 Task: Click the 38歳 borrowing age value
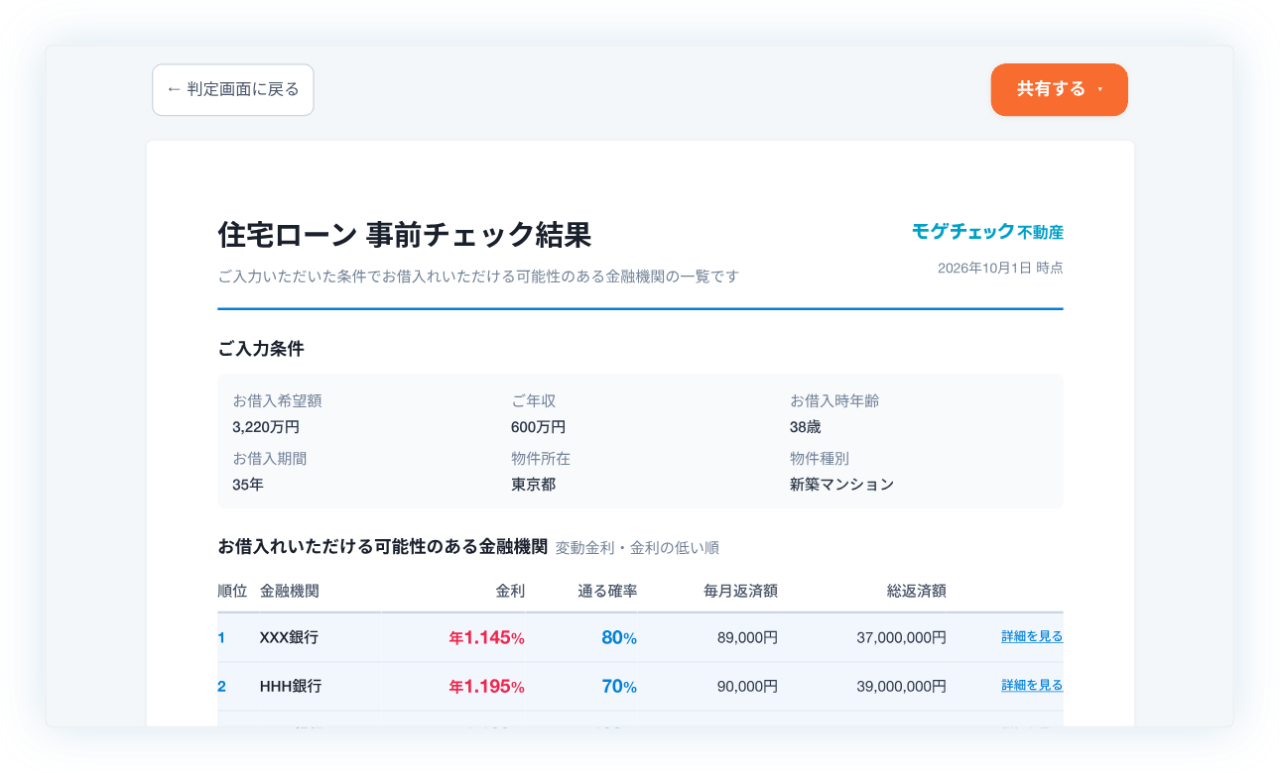(x=806, y=427)
